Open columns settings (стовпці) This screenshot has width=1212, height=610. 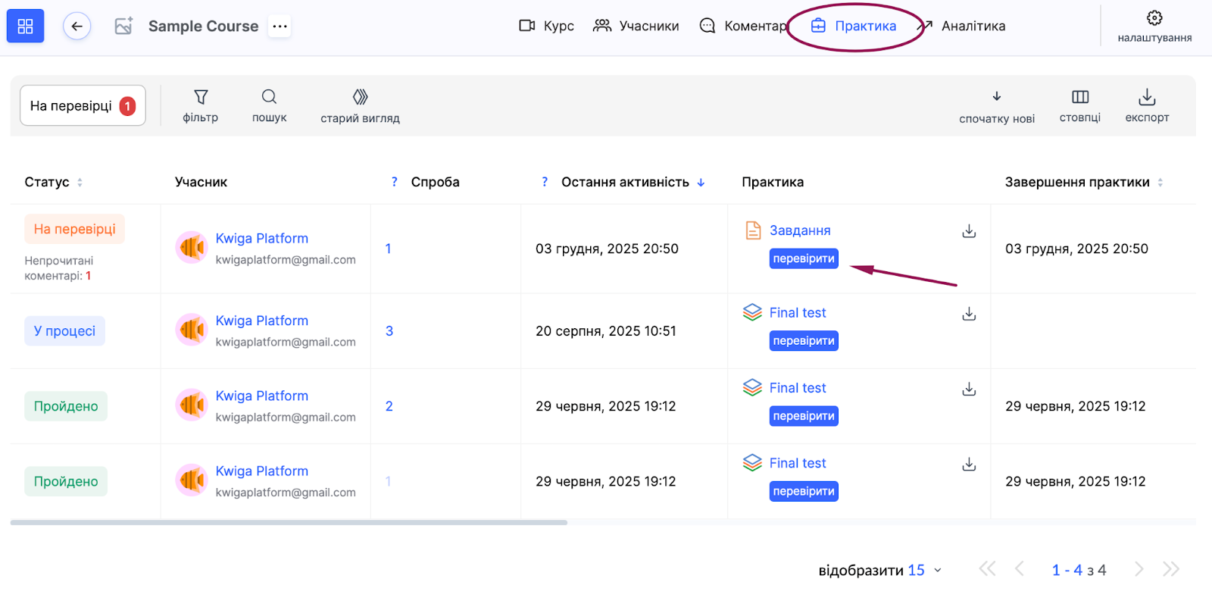[1079, 105]
